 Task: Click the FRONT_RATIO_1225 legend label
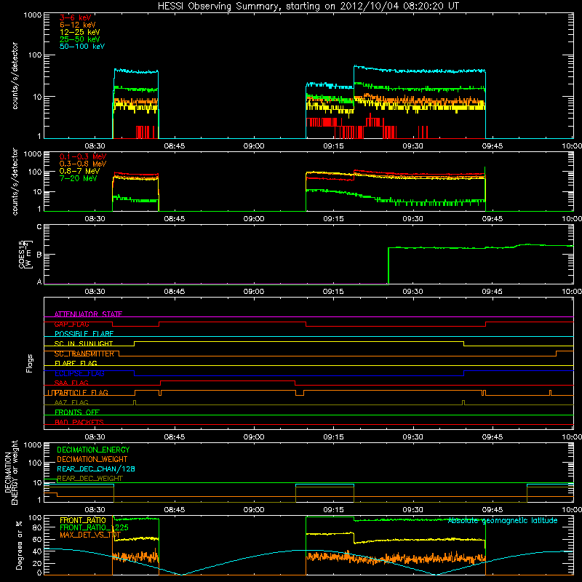click(x=94, y=527)
